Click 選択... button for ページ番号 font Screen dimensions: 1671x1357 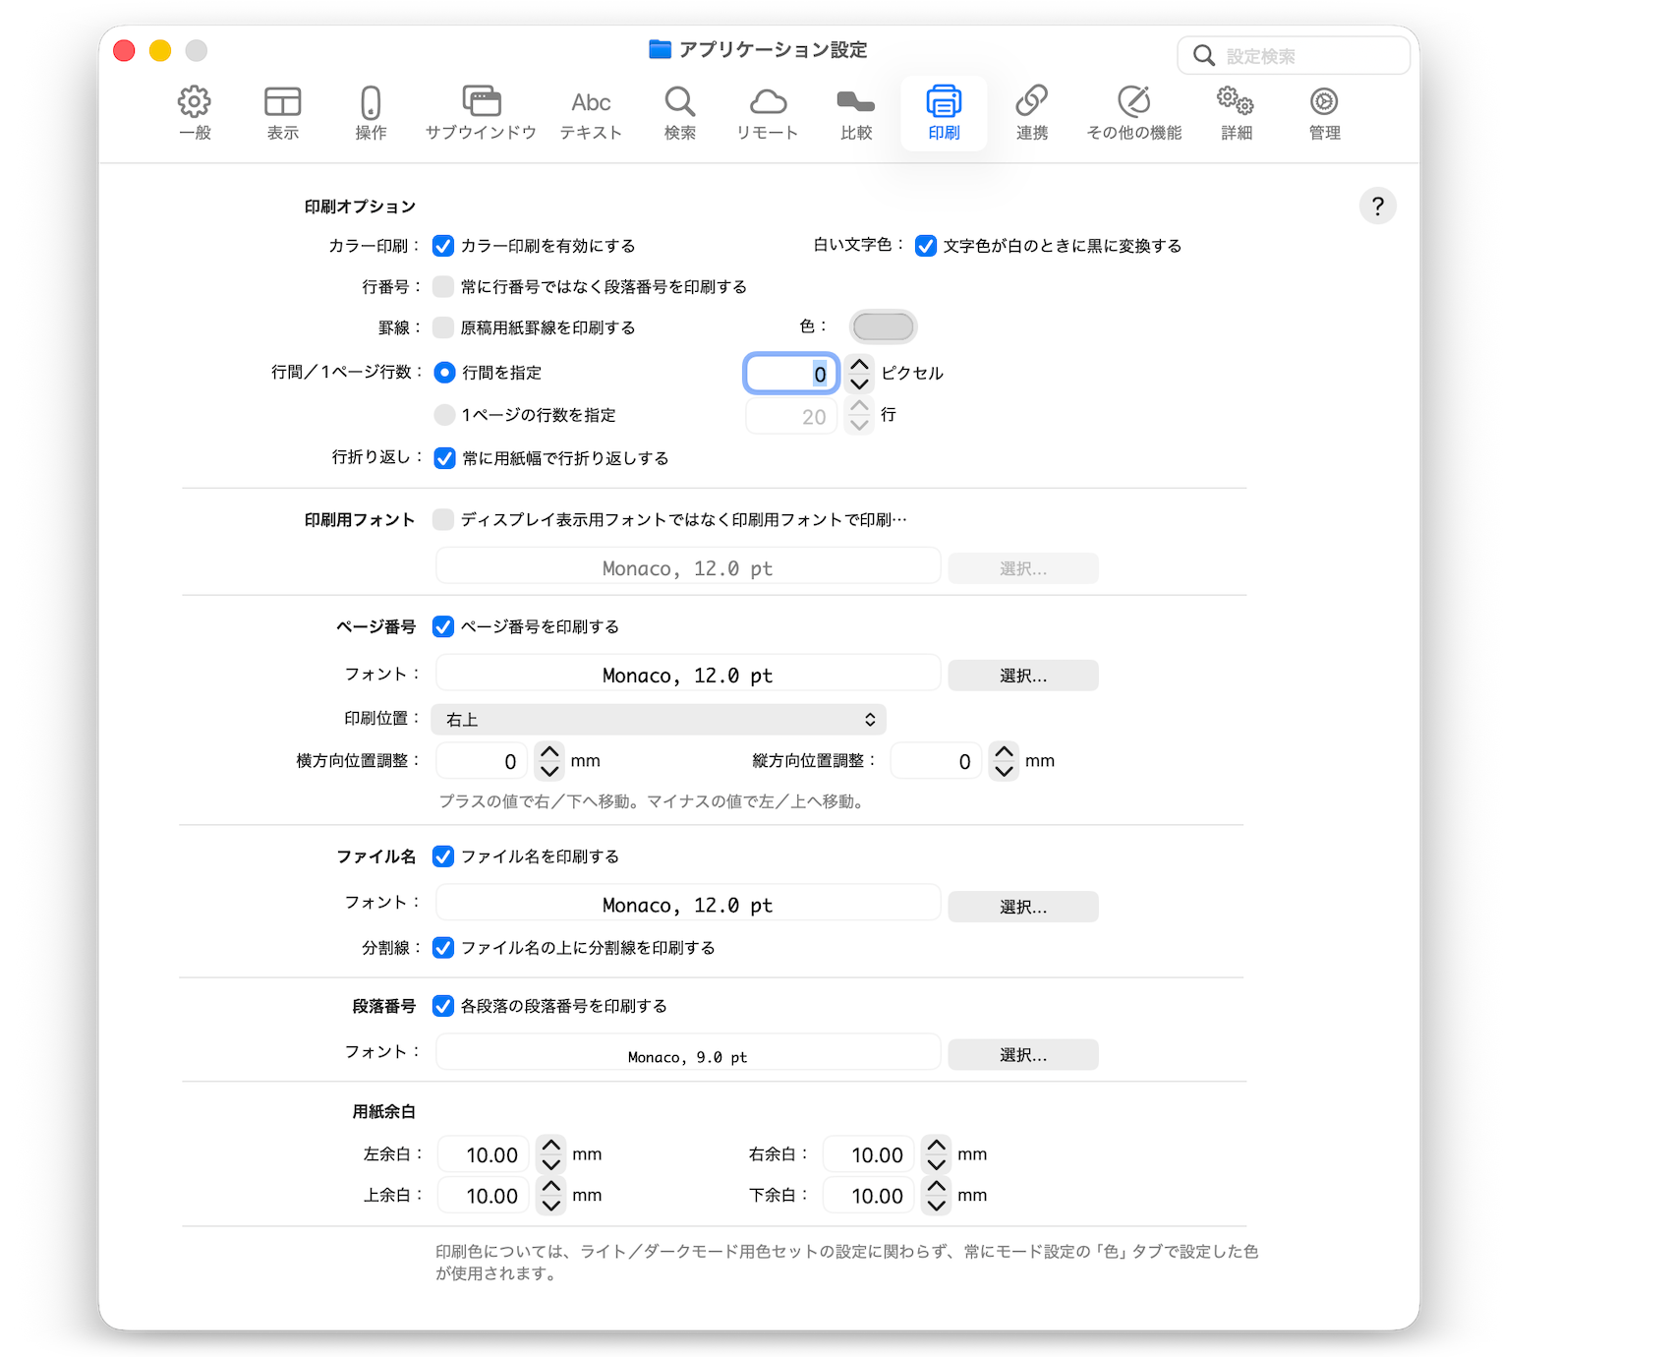point(1022,676)
